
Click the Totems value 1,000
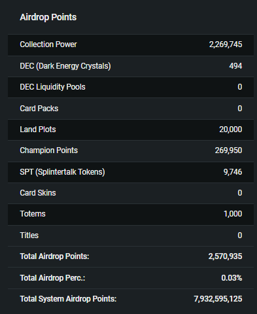233,214
